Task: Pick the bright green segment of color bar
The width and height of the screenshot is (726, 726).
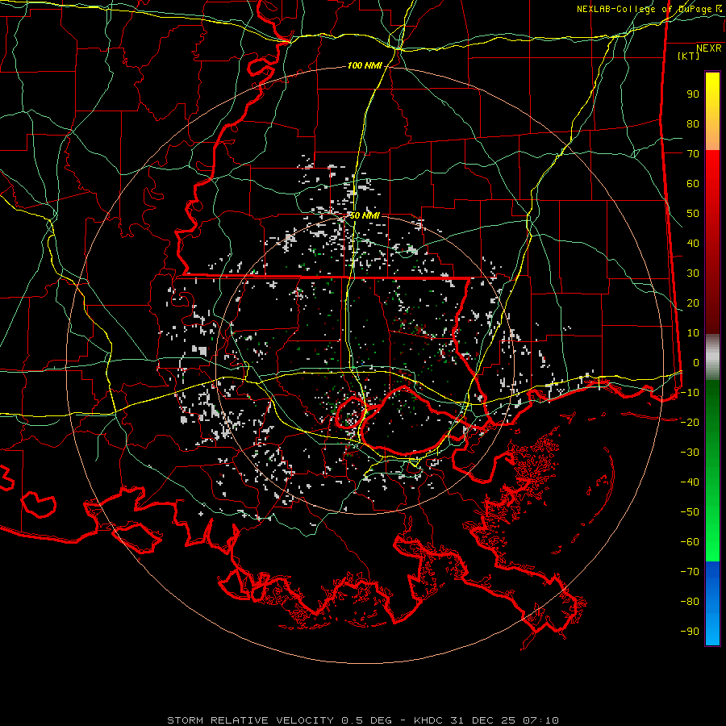Action: coord(712,471)
